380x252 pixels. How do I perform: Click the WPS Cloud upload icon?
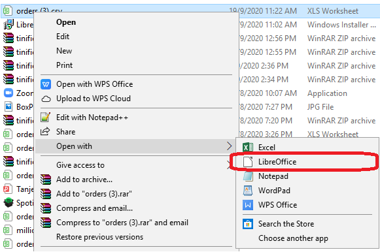[x=46, y=99]
